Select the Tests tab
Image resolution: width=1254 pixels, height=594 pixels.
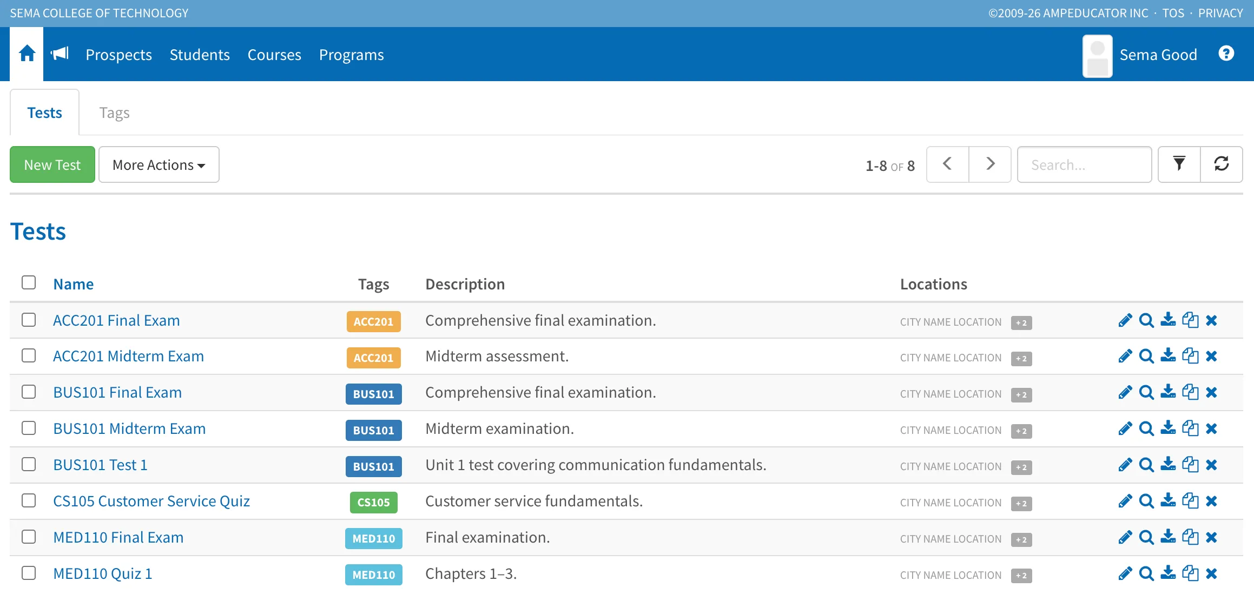[x=45, y=113]
